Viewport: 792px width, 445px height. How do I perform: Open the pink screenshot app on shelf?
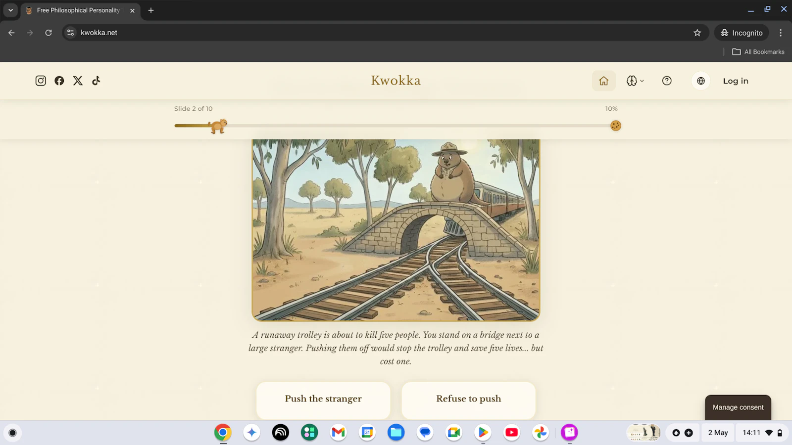tap(569, 433)
